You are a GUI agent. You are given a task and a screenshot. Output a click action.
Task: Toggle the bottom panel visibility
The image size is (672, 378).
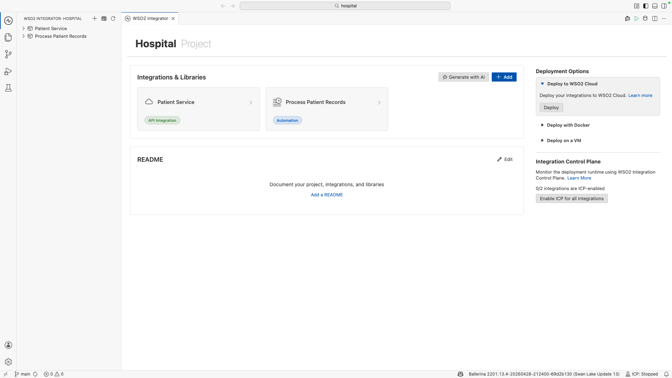(655, 6)
